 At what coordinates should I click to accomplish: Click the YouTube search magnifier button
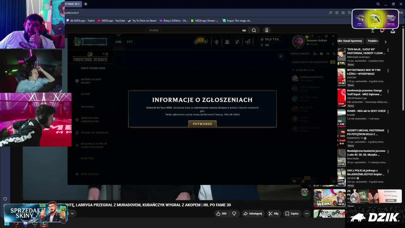[254, 30]
